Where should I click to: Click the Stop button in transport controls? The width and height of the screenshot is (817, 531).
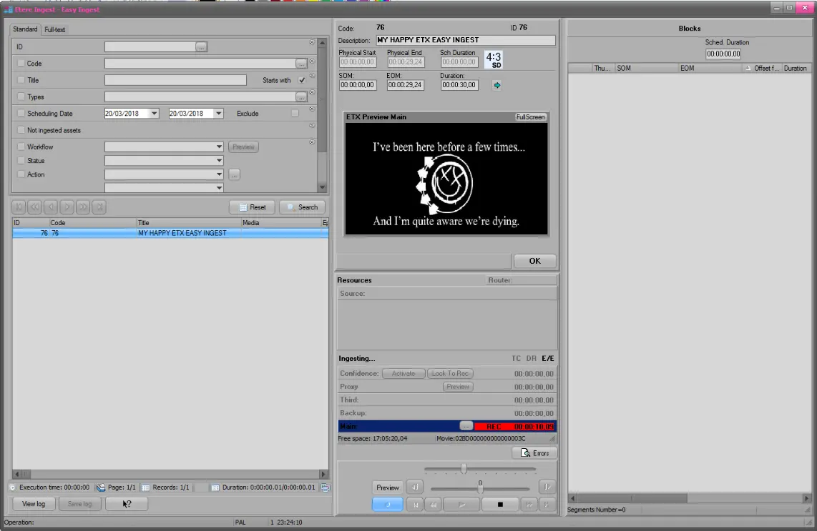tap(500, 505)
